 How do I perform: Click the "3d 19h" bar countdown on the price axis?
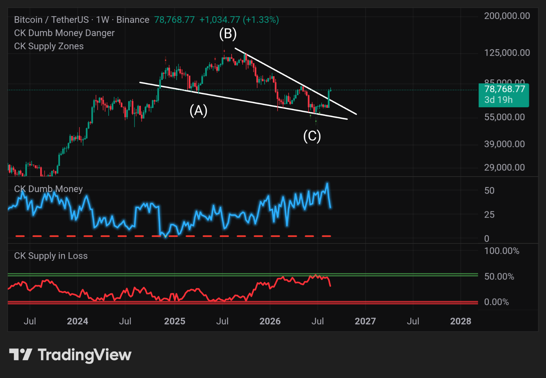coord(499,100)
